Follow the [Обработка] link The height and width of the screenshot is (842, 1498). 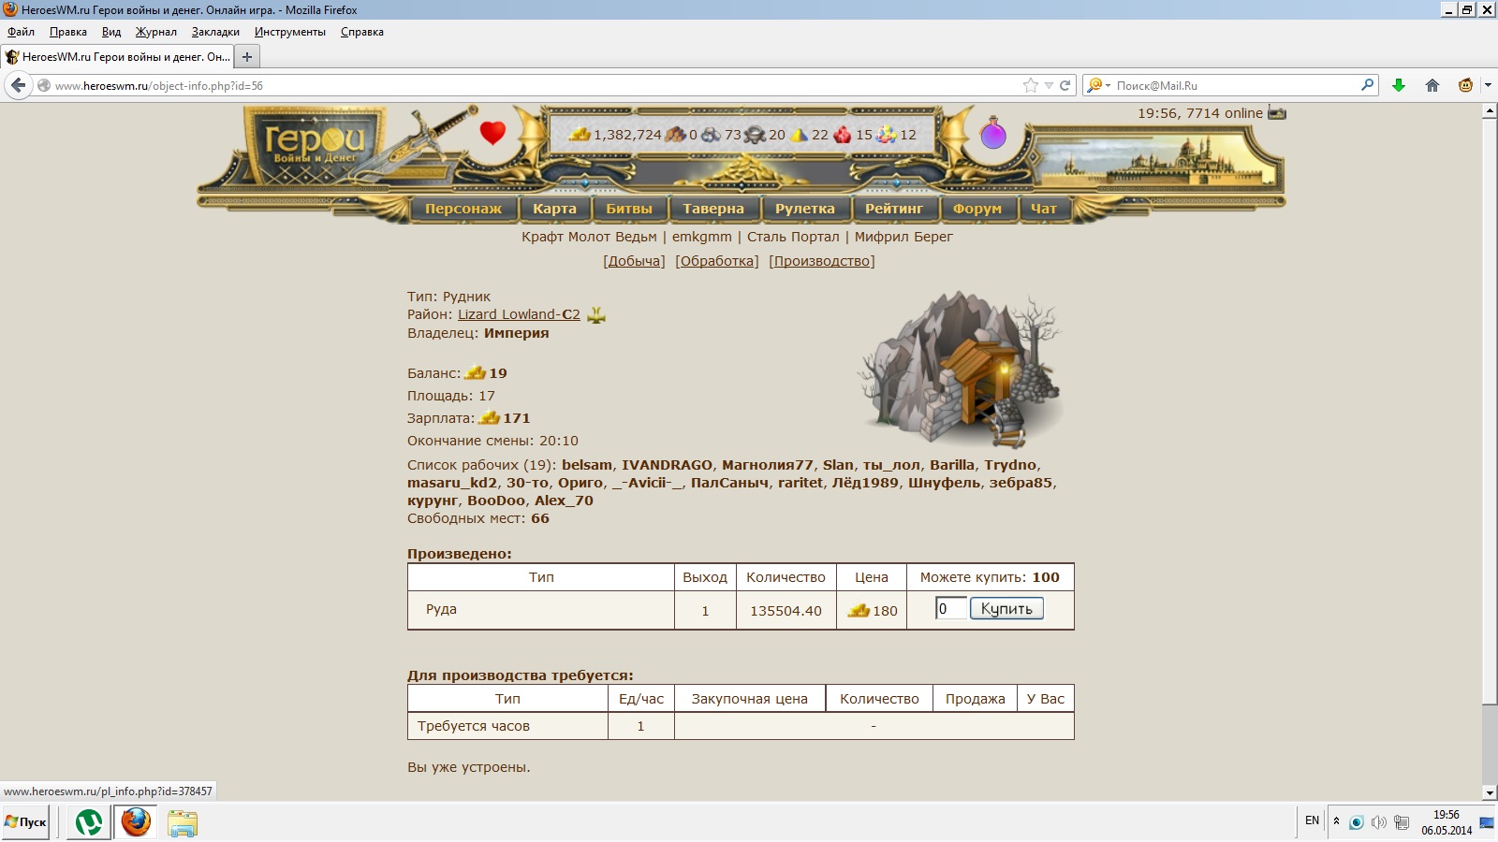[717, 261]
